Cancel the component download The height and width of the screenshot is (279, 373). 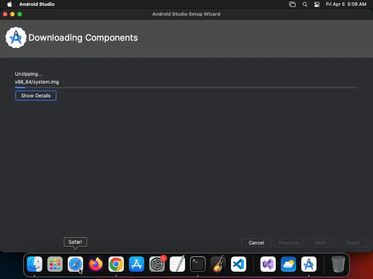[256, 243]
